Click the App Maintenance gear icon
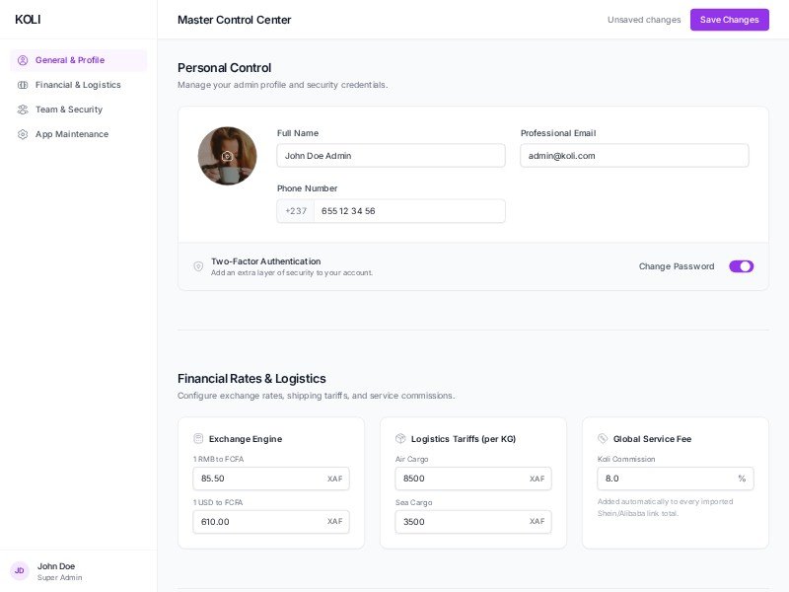789x592 pixels. [x=23, y=134]
